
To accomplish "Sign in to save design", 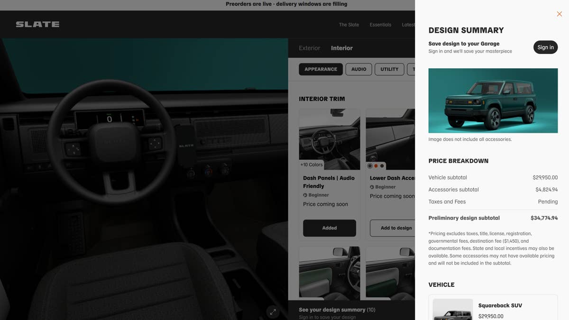I will [545, 47].
